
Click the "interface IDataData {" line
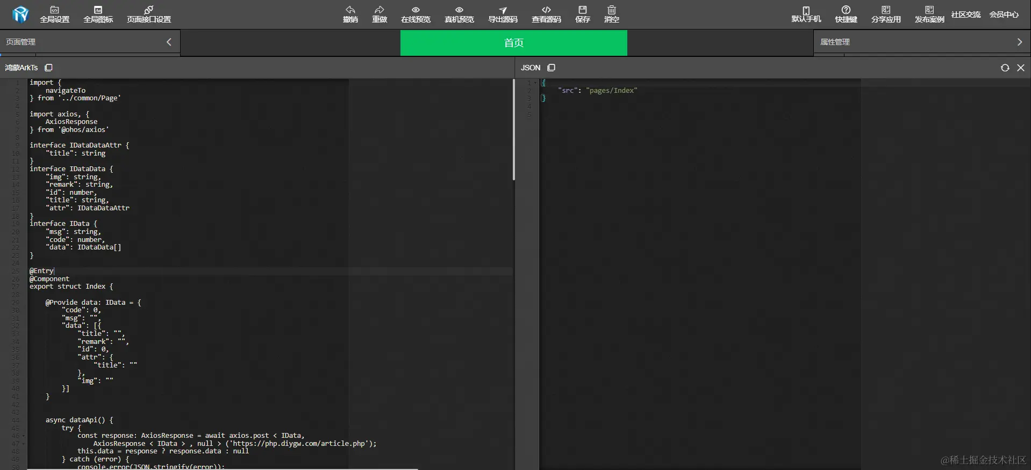click(71, 169)
